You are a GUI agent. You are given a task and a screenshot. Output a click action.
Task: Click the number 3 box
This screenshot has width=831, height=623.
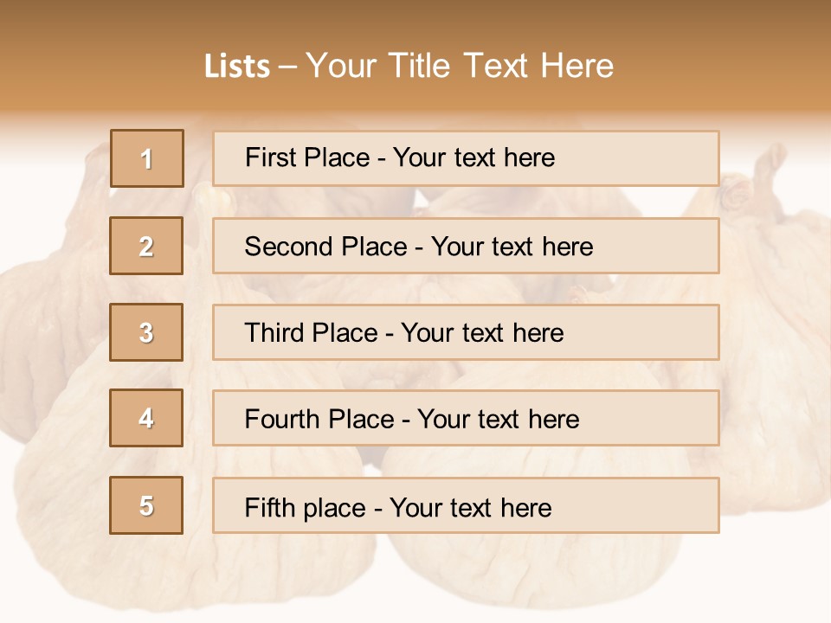pyautogui.click(x=146, y=332)
